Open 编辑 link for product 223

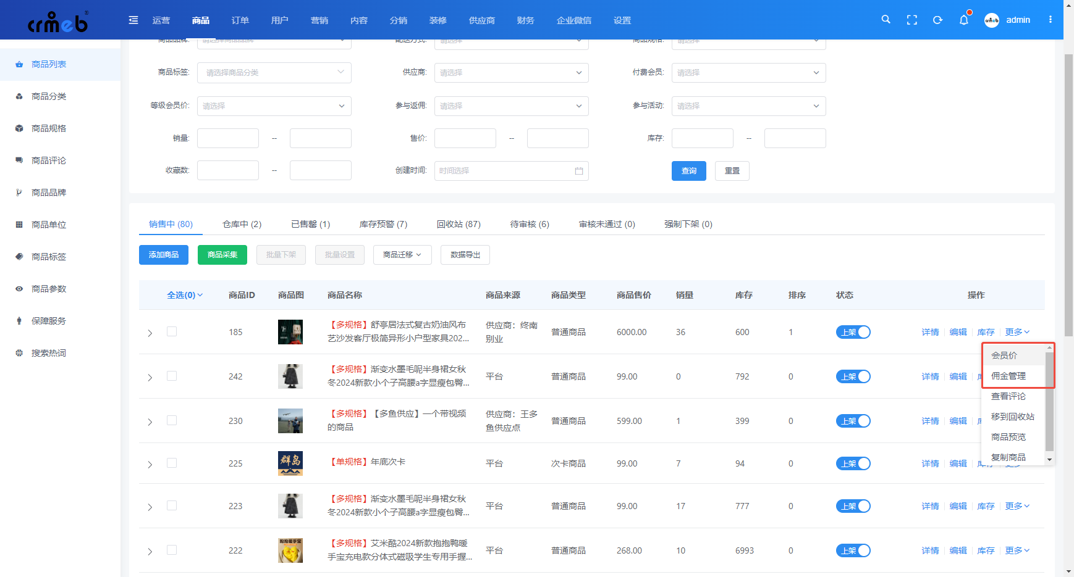(958, 506)
